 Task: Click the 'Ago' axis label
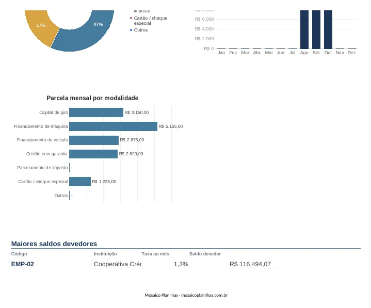tap(304, 53)
